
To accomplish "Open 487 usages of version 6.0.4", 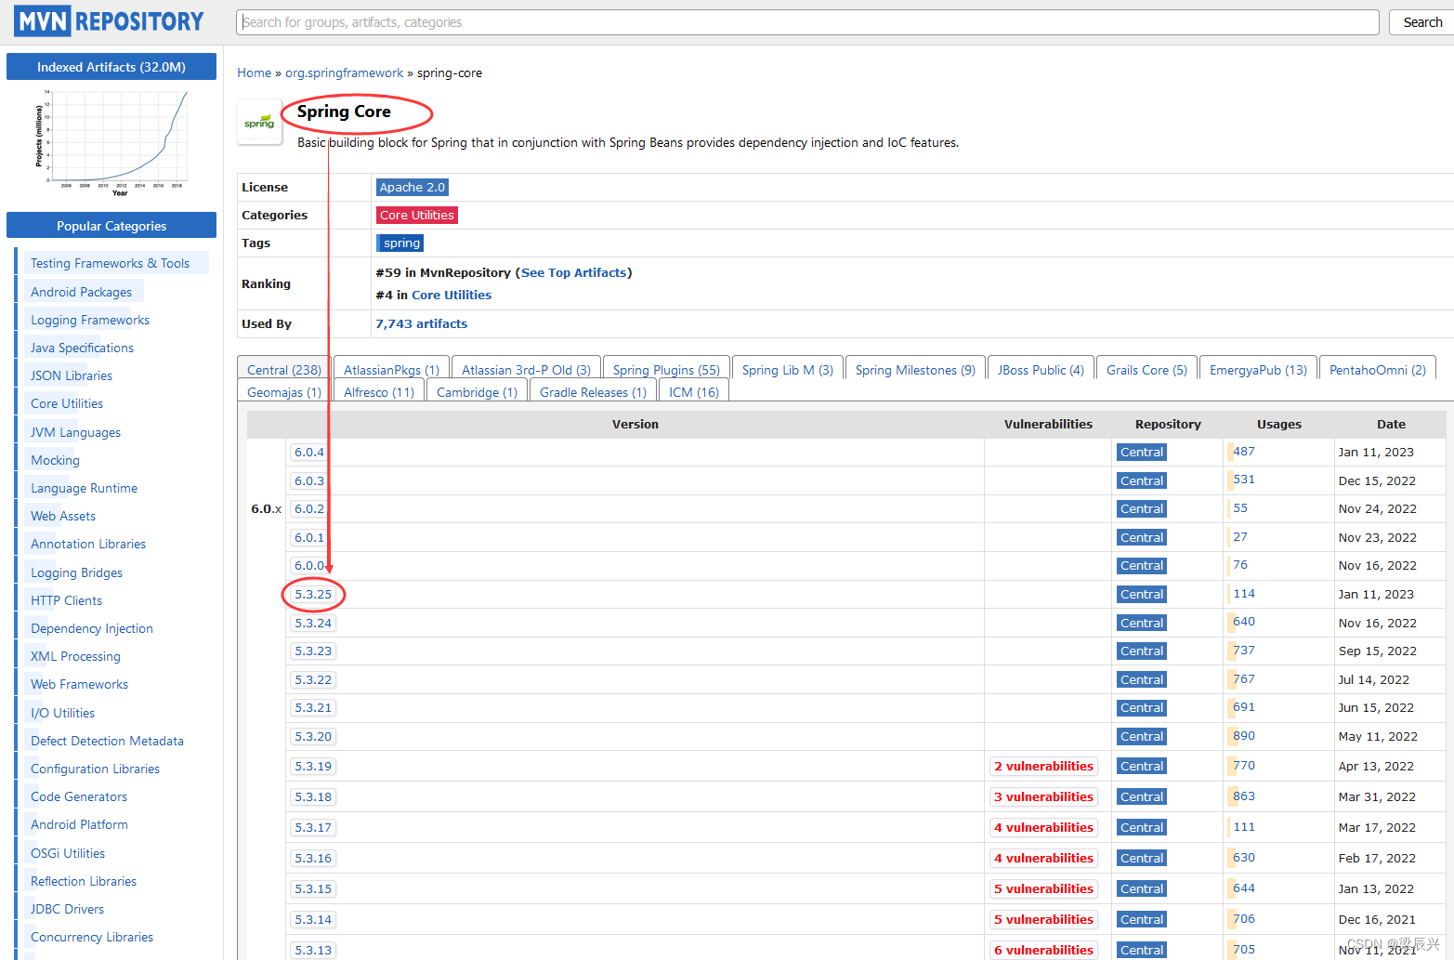I will pos(1243,451).
